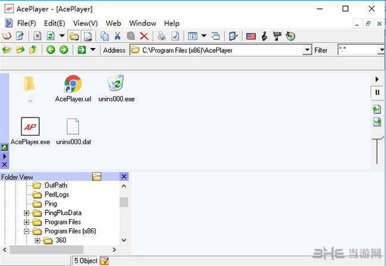Click the small green icon on left strip
Screen dimensions: 386x266
(4, 147)
